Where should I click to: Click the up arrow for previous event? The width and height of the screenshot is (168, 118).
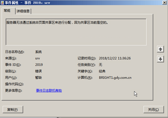point(160,49)
